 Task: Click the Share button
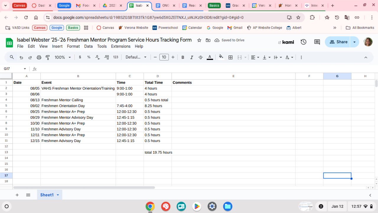pos(338,42)
